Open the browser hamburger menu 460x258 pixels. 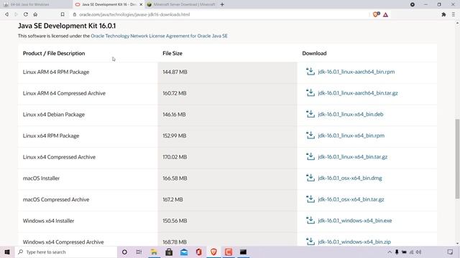pyautogui.click(x=454, y=14)
